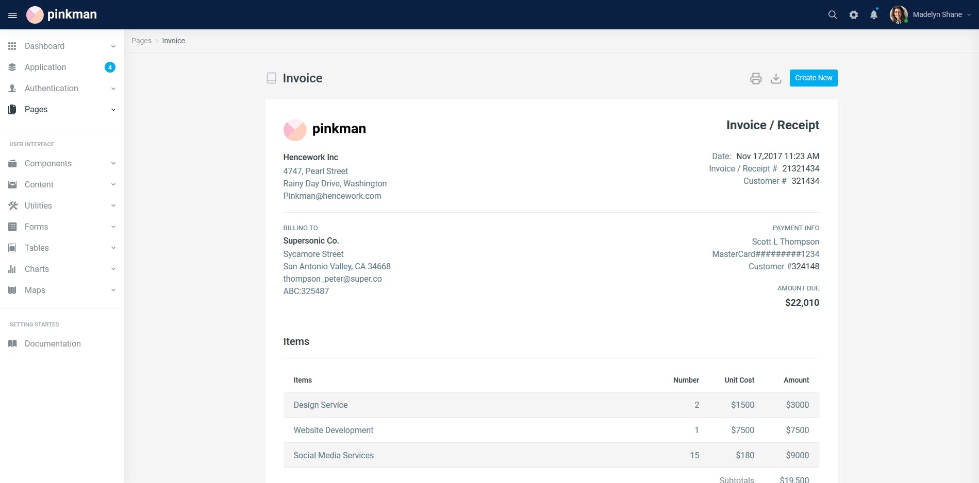Open the sidebar hamburger menu
Viewport: 979px width, 483px height.
(x=12, y=14)
